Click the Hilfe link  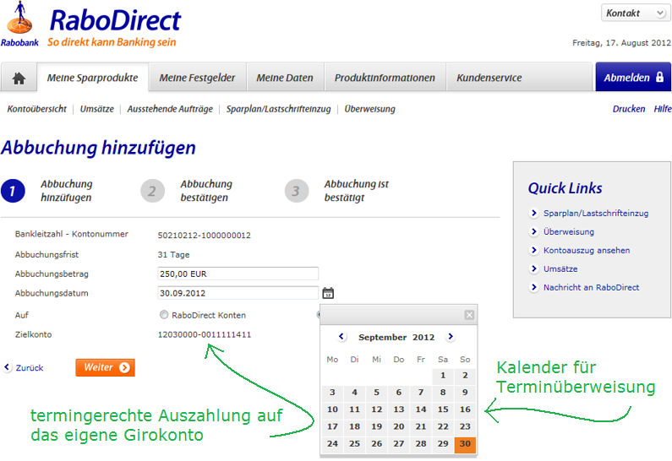pos(662,109)
